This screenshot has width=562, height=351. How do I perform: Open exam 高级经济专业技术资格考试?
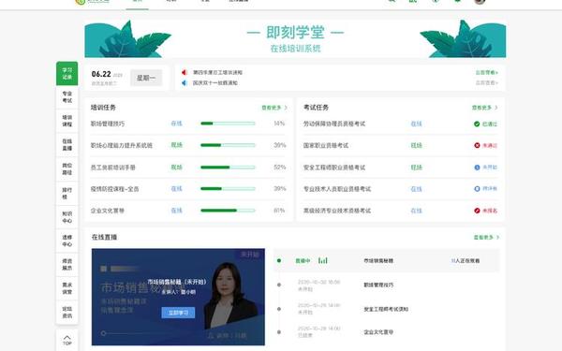pyautogui.click(x=337, y=211)
